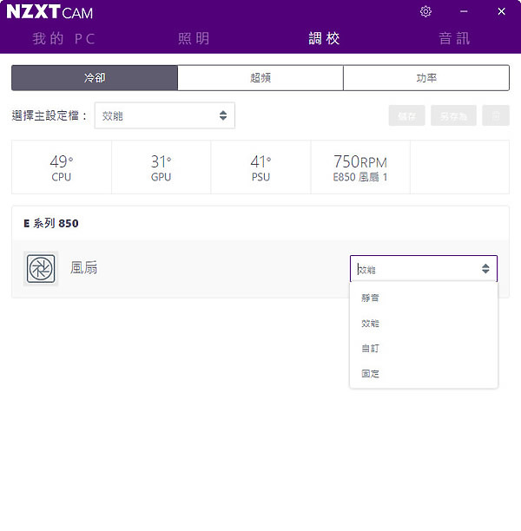Click the fan mode combo box arrows
The image size is (521, 531).
point(485,269)
